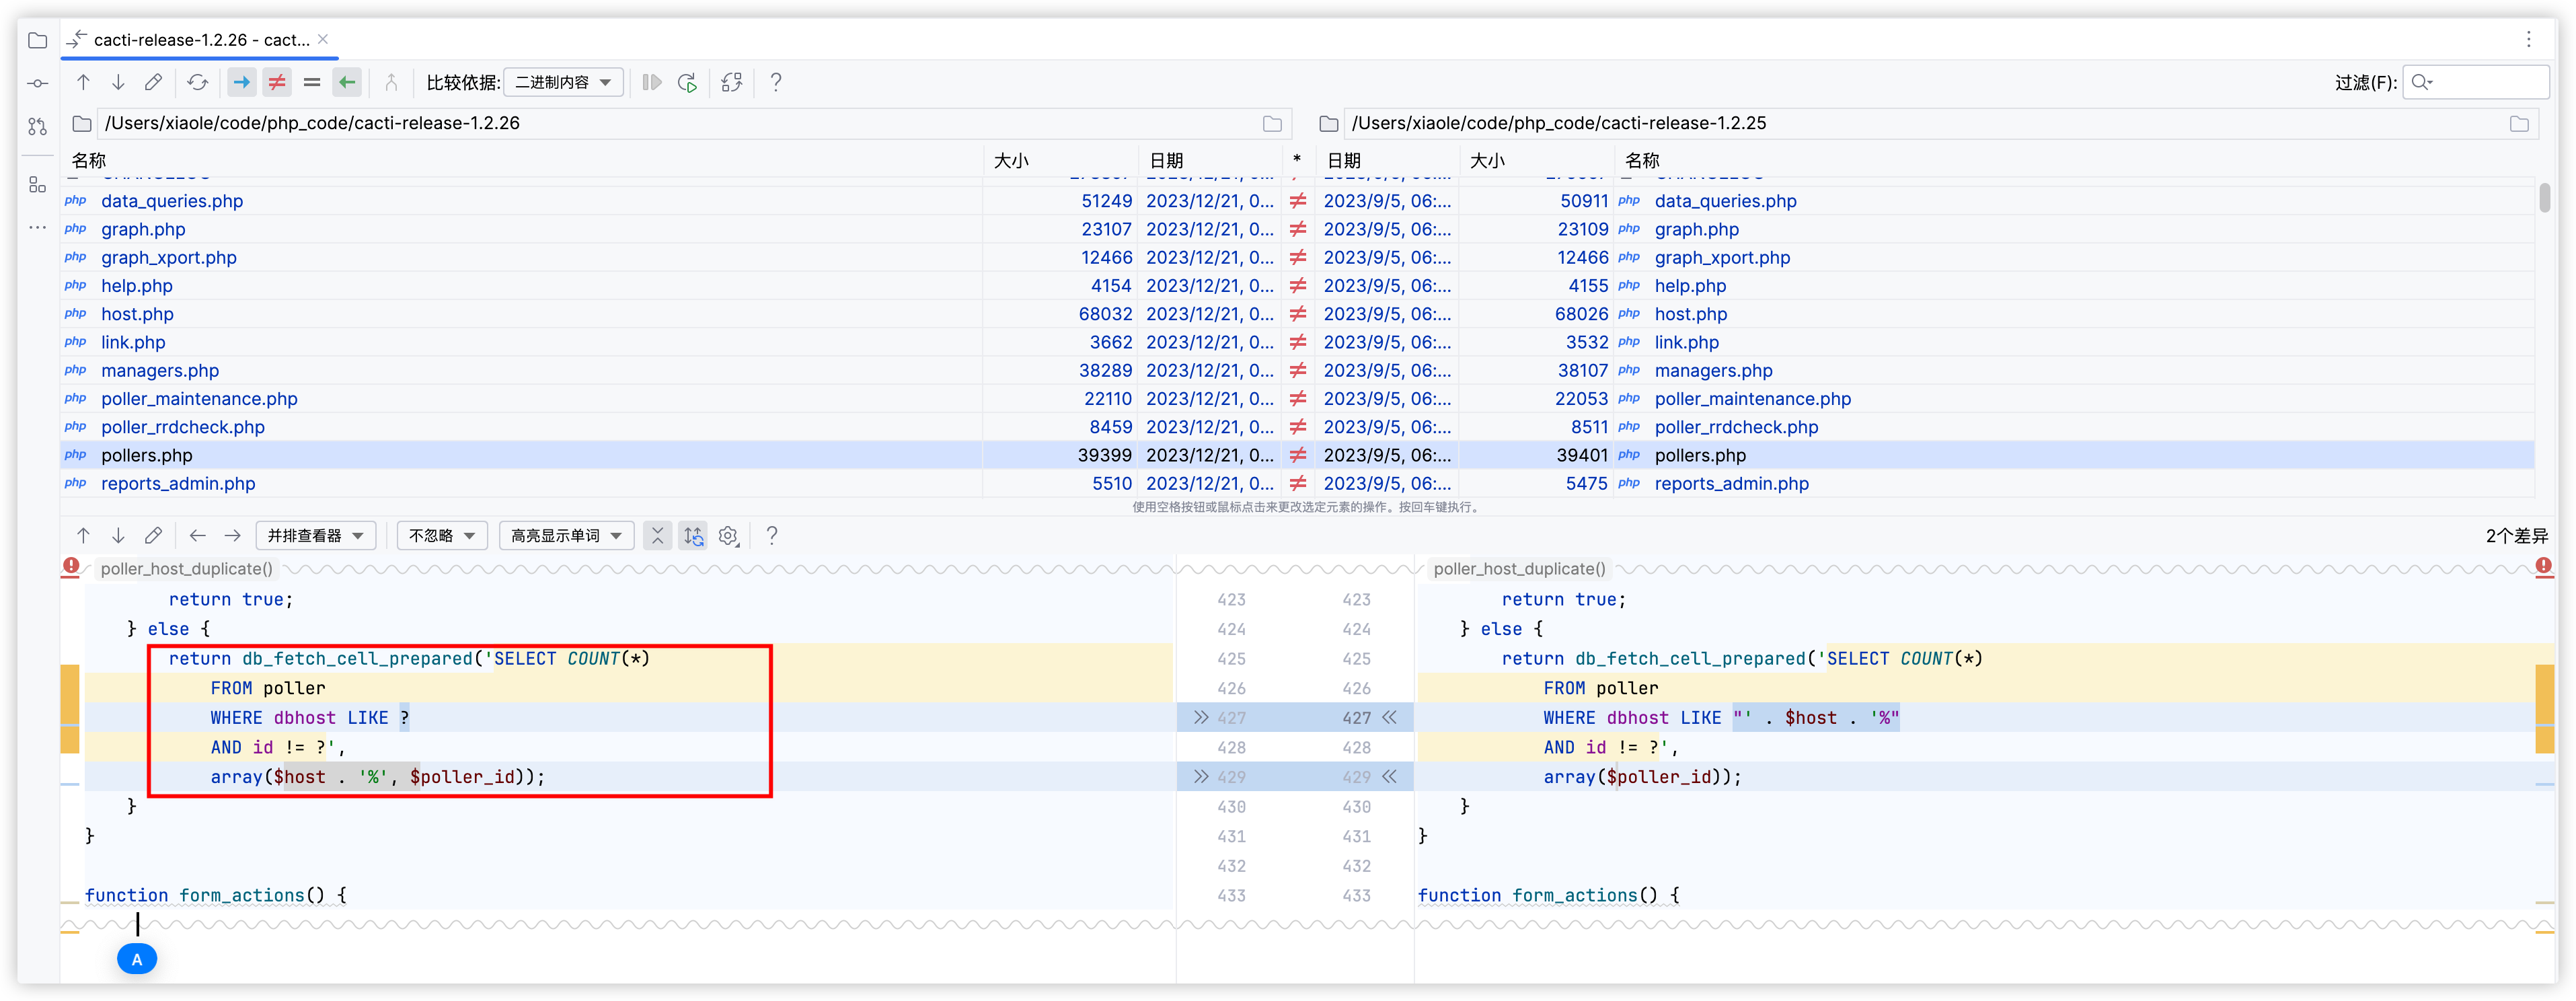The image size is (2576, 1001).
Task: Open the top-right kebab options menu
Action: [x=2529, y=39]
